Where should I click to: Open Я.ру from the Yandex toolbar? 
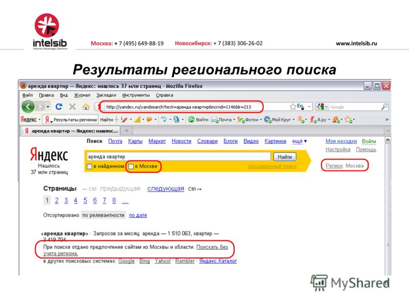click(318, 120)
